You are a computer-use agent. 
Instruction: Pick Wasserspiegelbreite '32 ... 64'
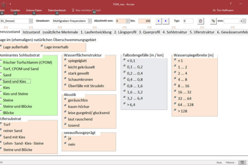coord(183,99)
